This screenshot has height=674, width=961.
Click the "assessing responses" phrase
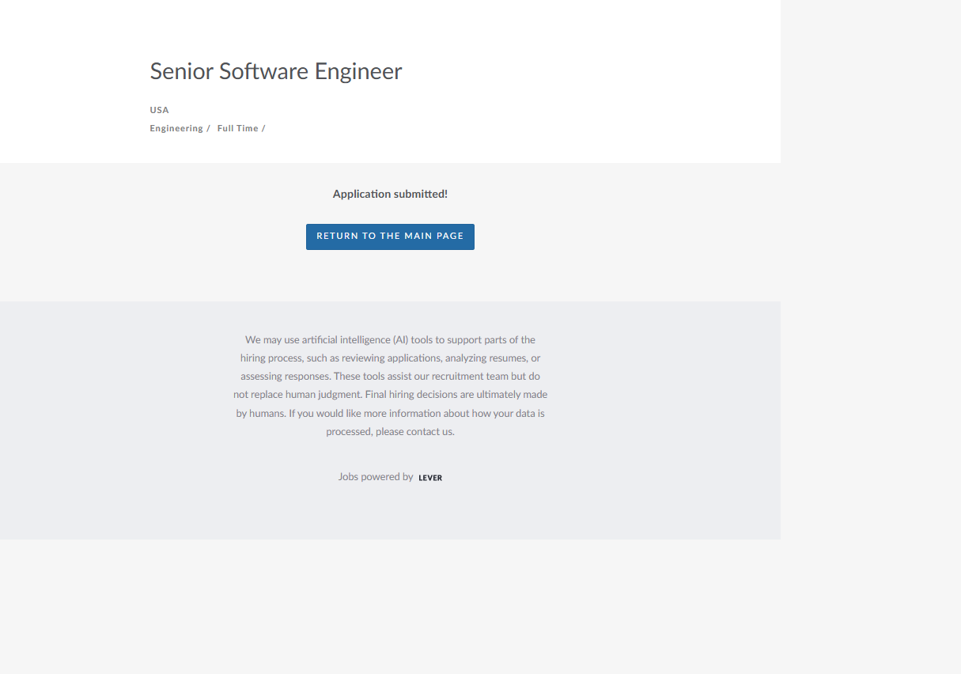(285, 377)
